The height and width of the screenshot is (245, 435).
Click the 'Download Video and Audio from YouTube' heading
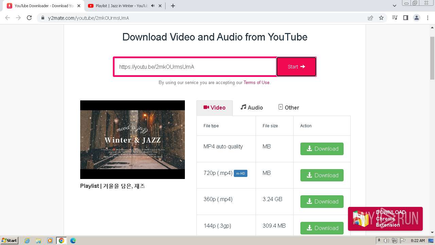point(215,37)
